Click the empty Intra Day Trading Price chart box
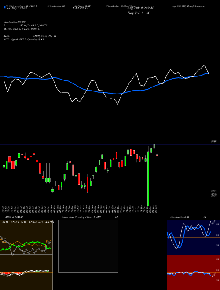The height and width of the screenshot is (290, 220). (x=88, y=246)
